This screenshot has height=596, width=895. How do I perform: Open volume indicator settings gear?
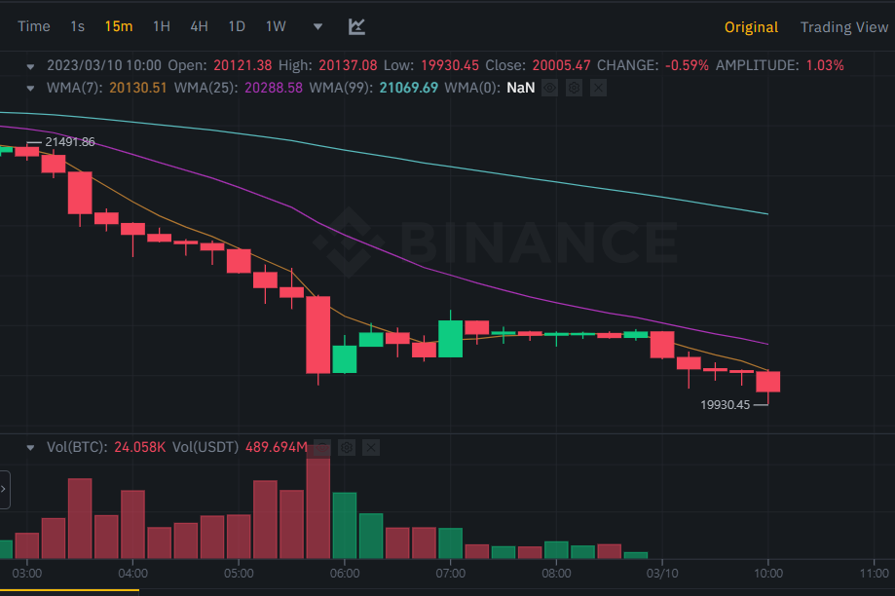coord(347,448)
